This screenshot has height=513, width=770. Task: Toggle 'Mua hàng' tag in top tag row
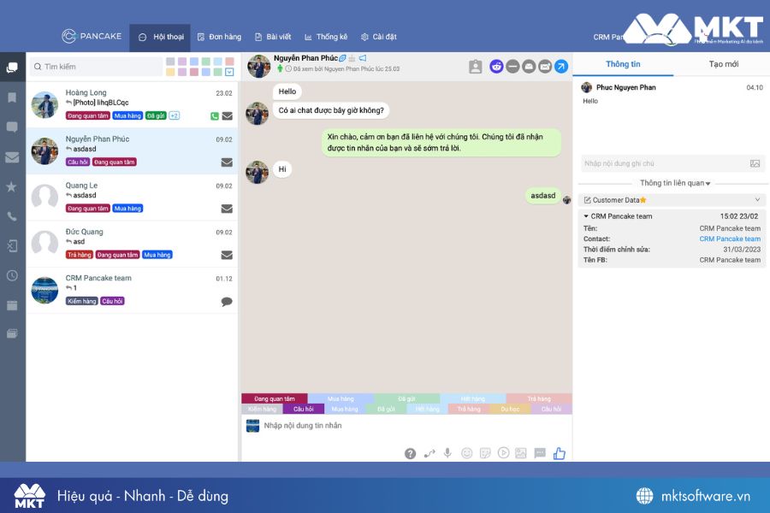[x=341, y=398]
